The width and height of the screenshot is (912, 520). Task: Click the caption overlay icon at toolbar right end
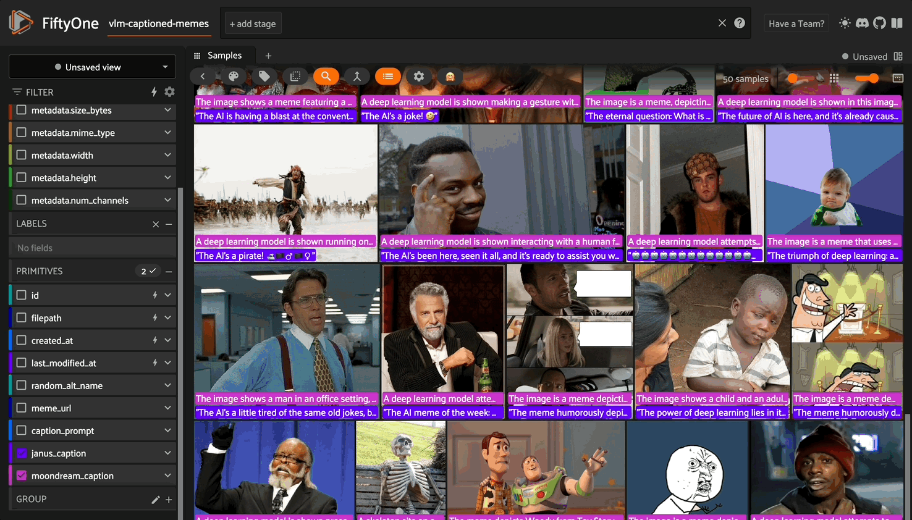pos(898,78)
